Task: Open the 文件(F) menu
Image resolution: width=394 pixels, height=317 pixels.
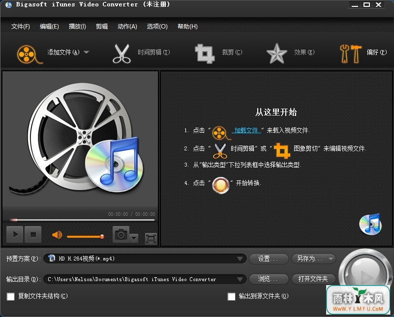Action: coord(20,27)
